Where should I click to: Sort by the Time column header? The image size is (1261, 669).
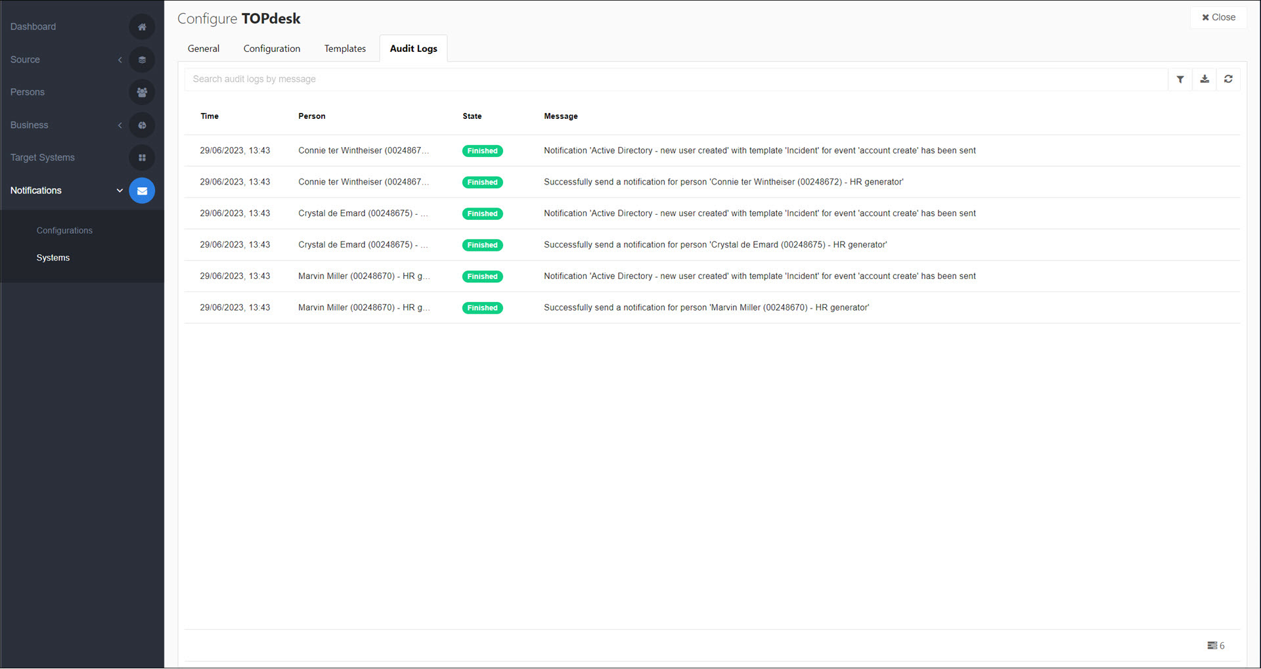[x=210, y=116]
